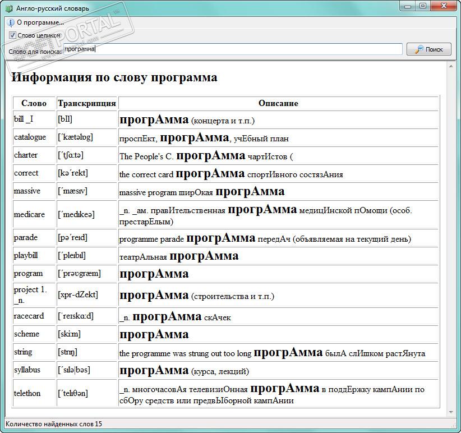
Task: Click the scrollbar up arrow
Action: [451, 66]
